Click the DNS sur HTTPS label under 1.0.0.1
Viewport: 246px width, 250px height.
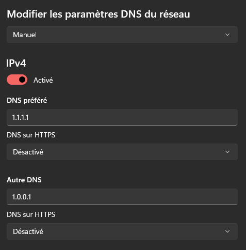[31, 214]
